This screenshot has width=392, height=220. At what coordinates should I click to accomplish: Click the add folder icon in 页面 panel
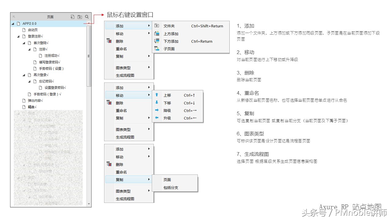point(80,17)
